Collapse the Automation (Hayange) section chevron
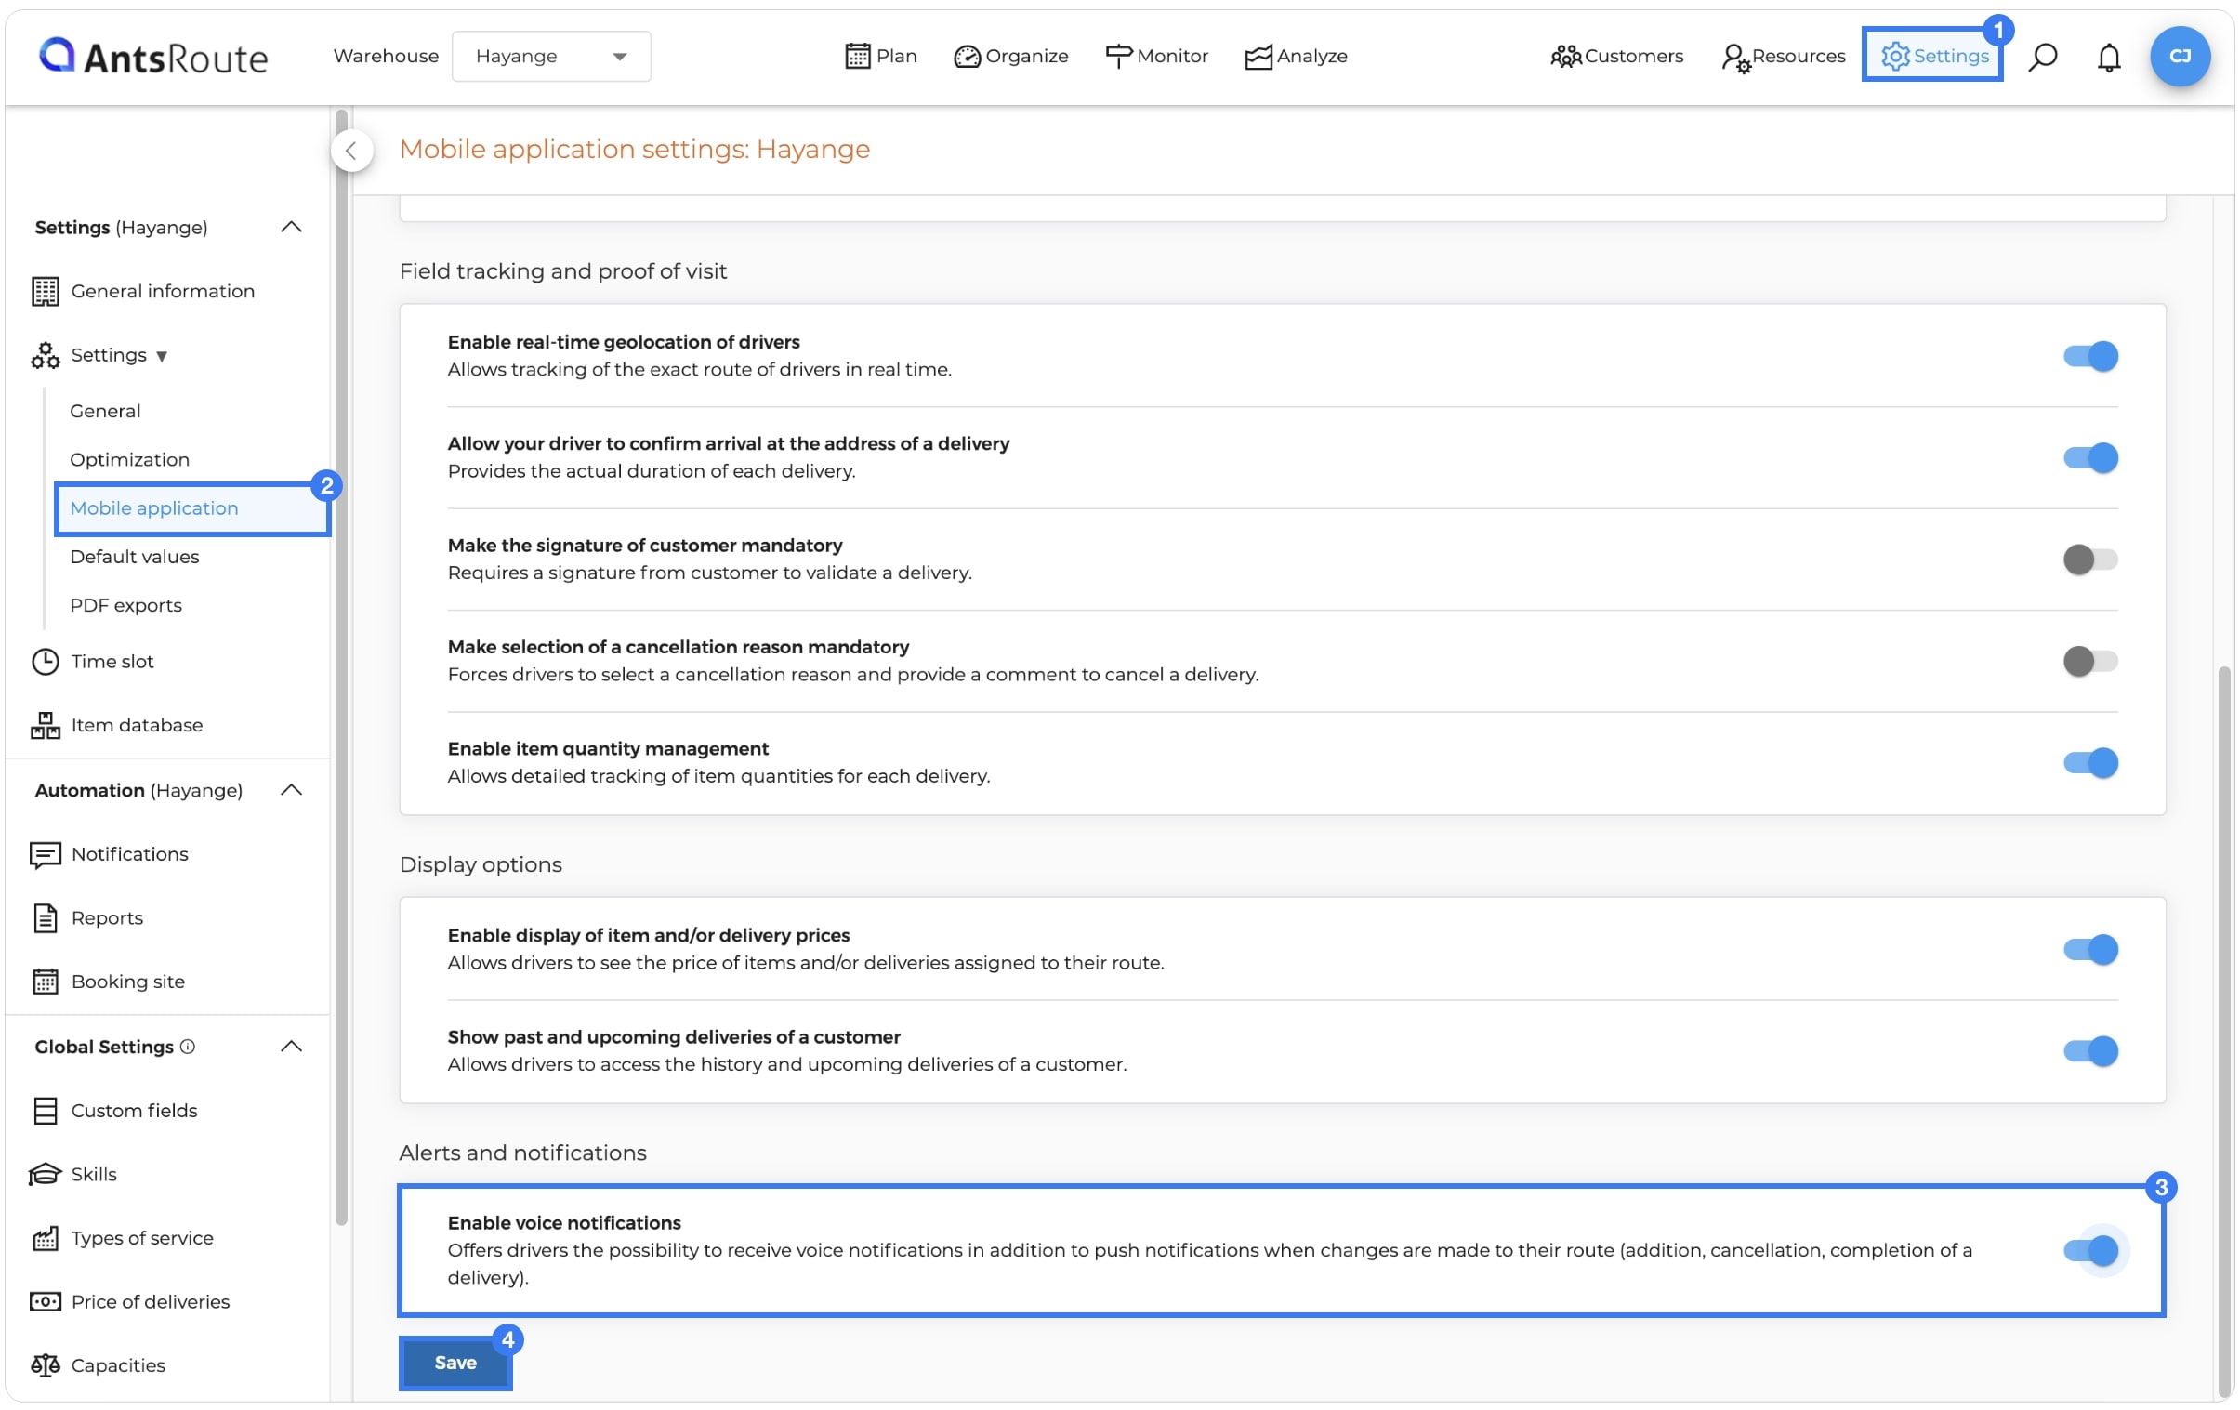2240x1410 pixels. pyautogui.click(x=291, y=791)
